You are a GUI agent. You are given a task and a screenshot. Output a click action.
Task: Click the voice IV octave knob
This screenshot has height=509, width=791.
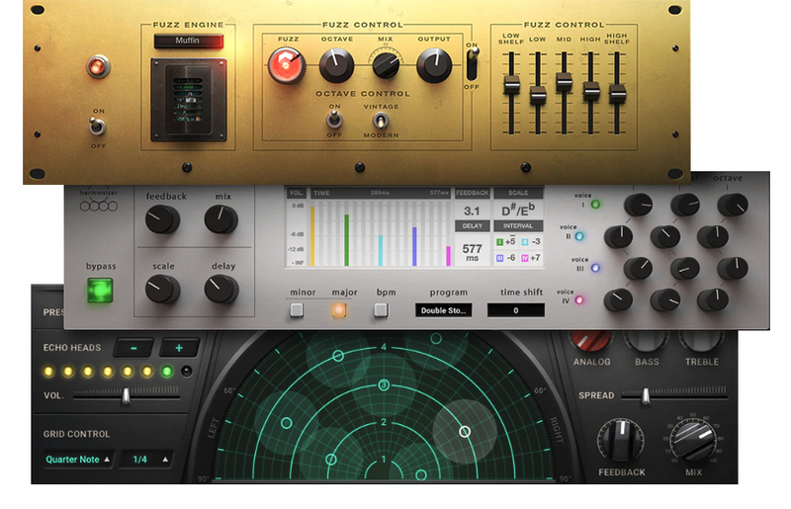click(713, 300)
